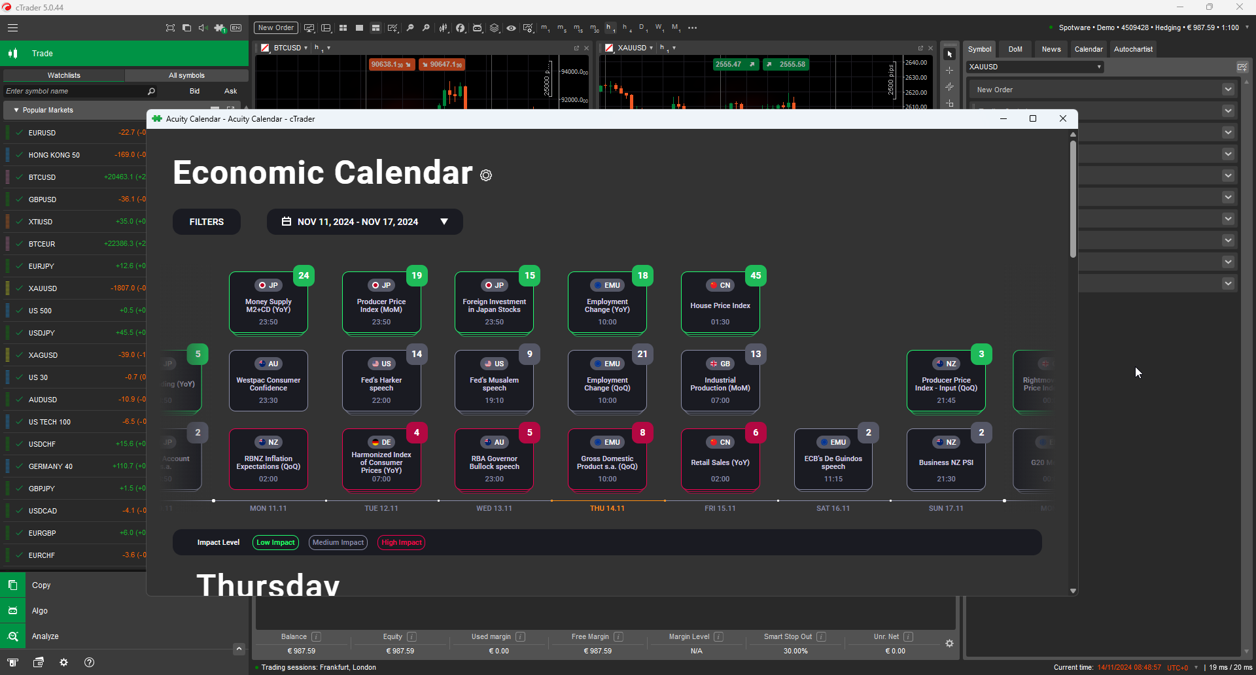The height and width of the screenshot is (675, 1256).
Task: Click the zoom in magnifier icon
Action: click(426, 27)
